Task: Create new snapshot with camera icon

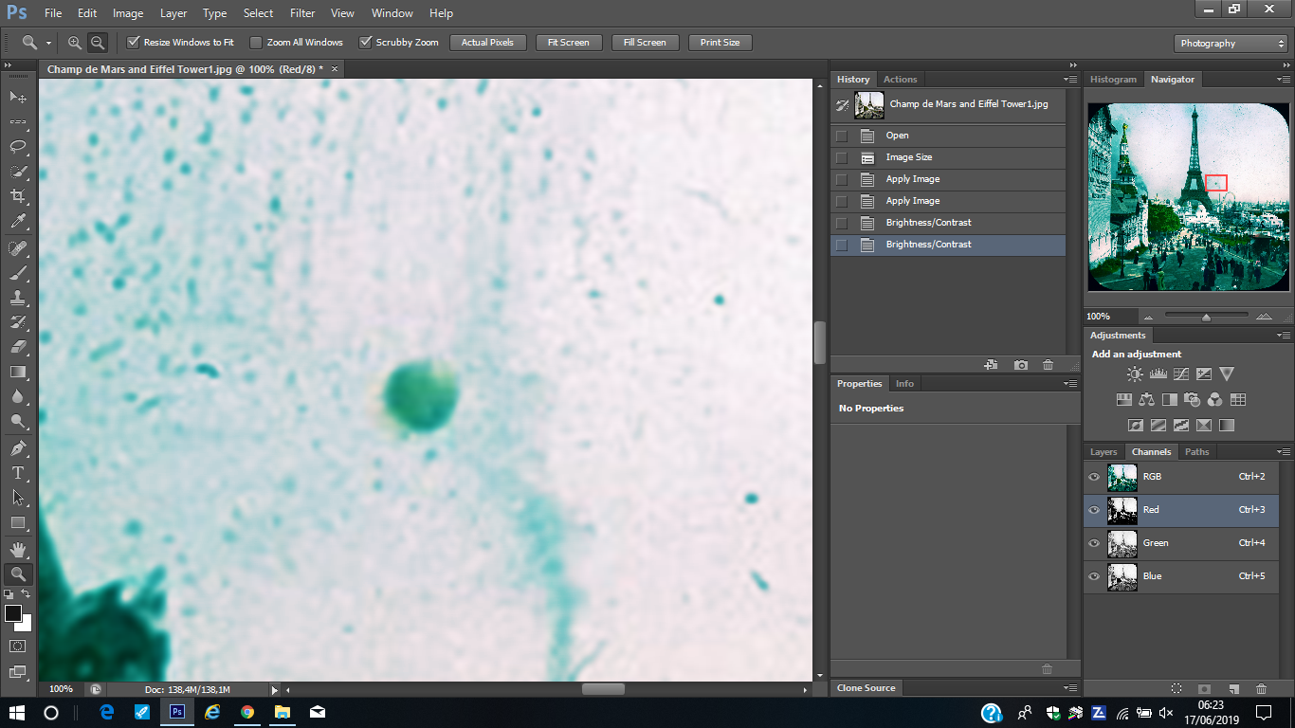Action: [1020, 365]
